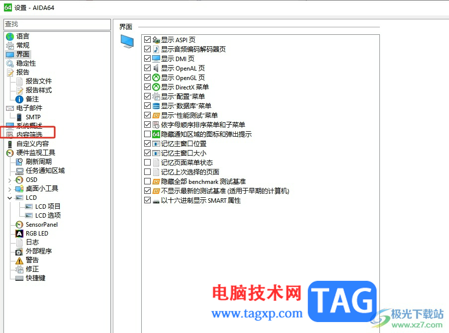
Task: Click the server icon beside SMTP
Action: (x=19, y=117)
